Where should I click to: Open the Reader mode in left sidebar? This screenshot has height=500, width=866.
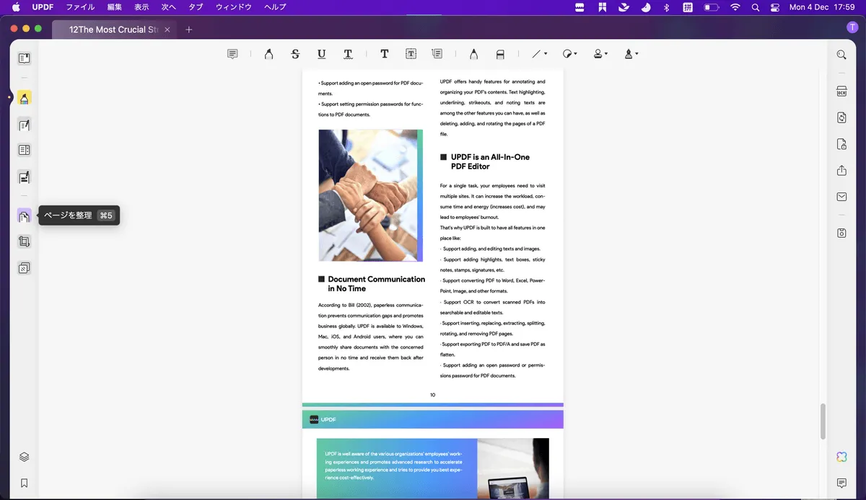click(x=24, y=58)
